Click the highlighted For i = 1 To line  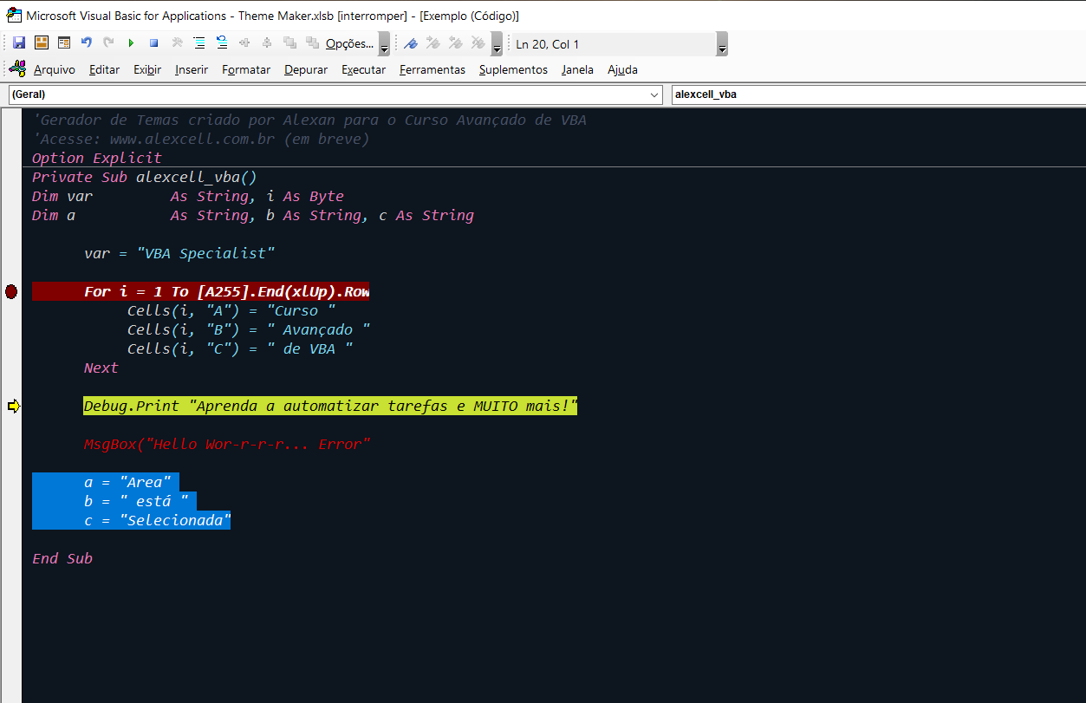201,292
